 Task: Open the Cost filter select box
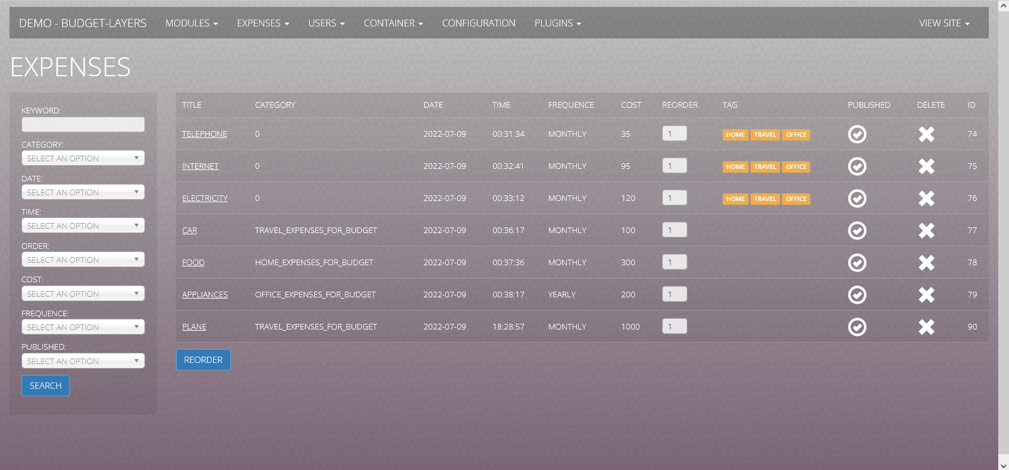[x=83, y=294]
